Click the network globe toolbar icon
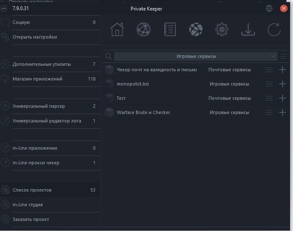The width and height of the screenshot is (293, 231). [144, 29]
